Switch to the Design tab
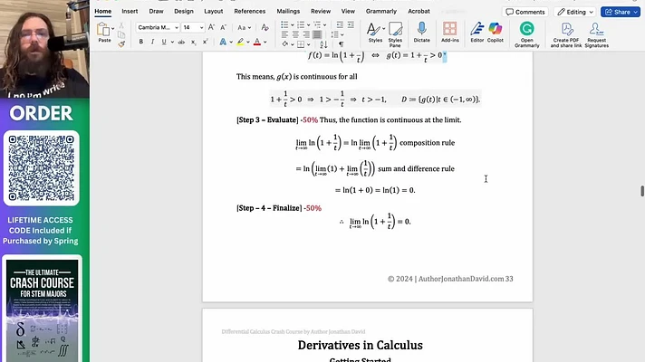 tap(184, 12)
